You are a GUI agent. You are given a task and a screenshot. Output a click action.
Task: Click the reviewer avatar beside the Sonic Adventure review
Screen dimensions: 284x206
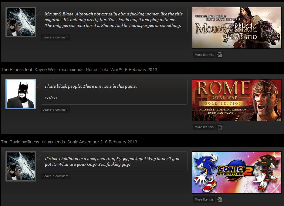[x=21, y=166]
